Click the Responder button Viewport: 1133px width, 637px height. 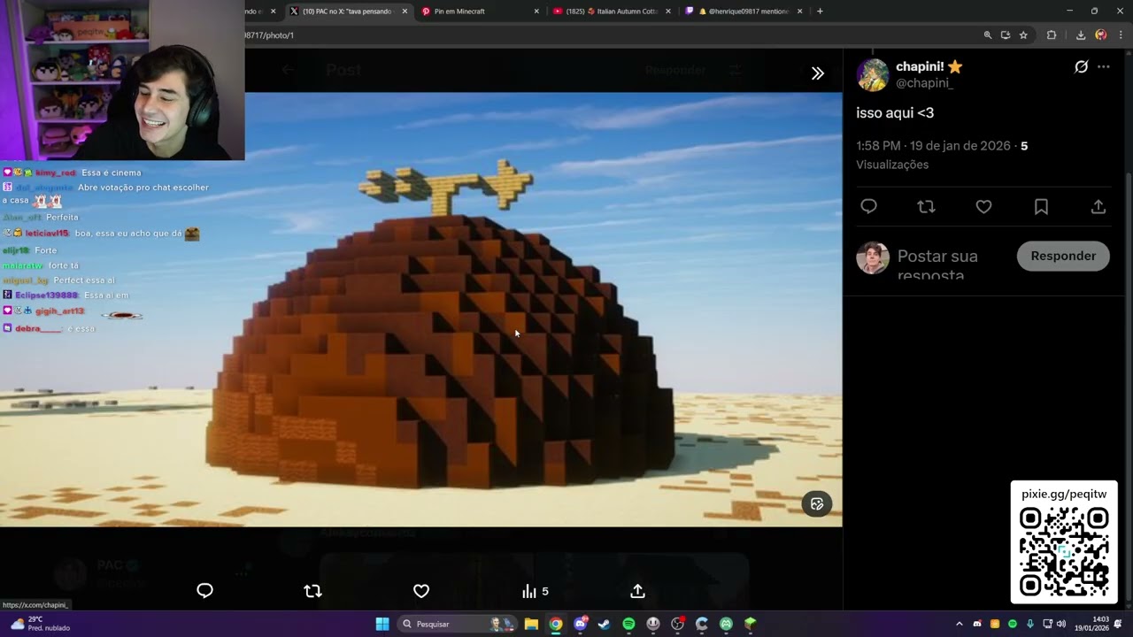click(1063, 256)
